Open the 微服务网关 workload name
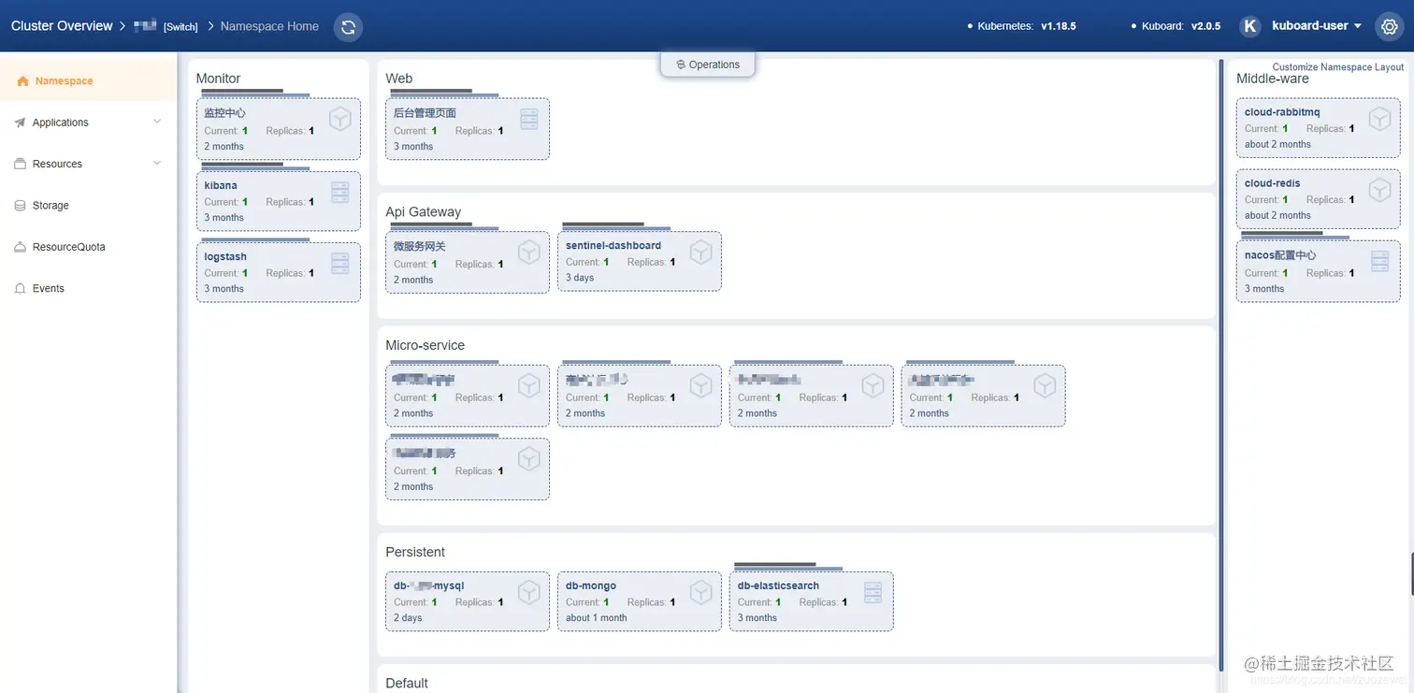This screenshot has width=1414, height=693. click(420, 247)
